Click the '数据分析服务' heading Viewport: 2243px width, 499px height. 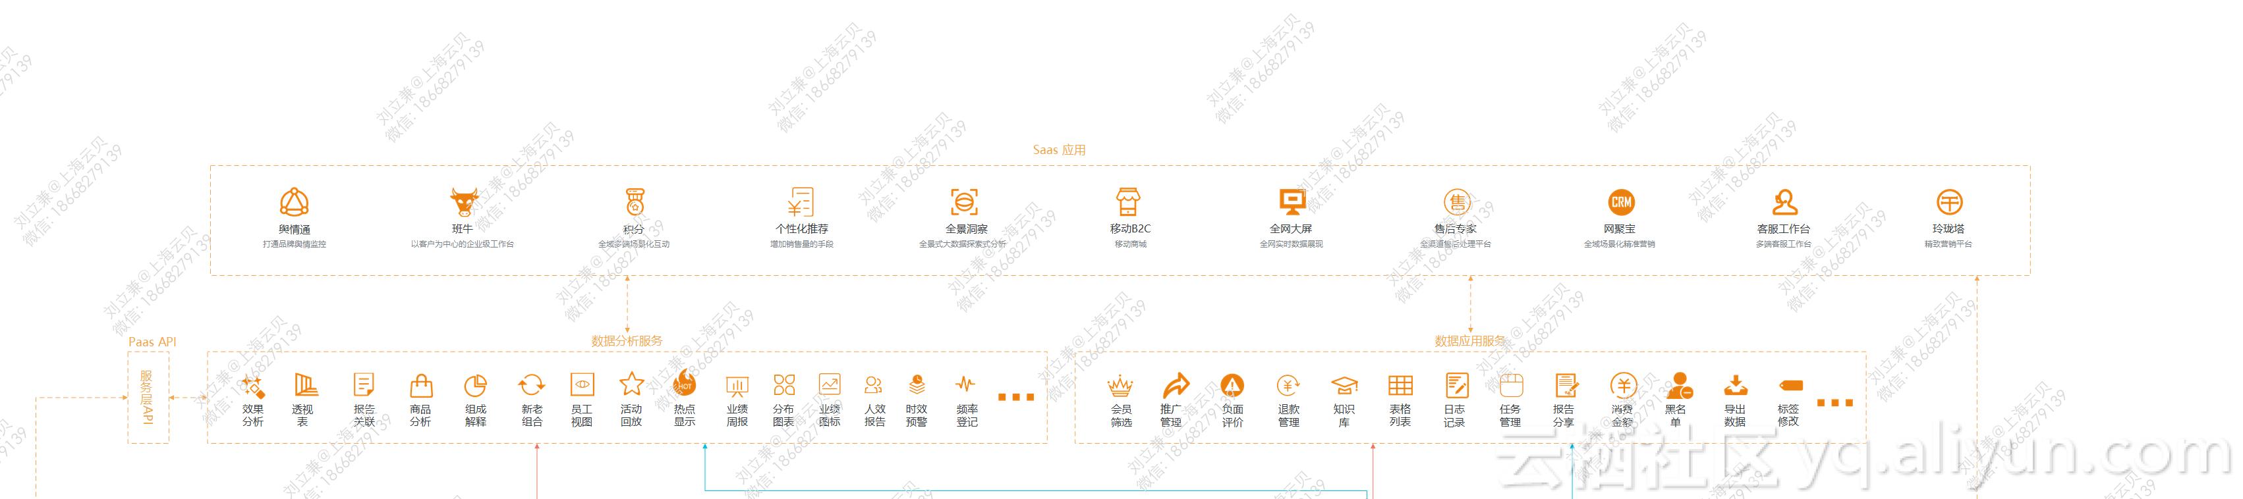point(627,341)
